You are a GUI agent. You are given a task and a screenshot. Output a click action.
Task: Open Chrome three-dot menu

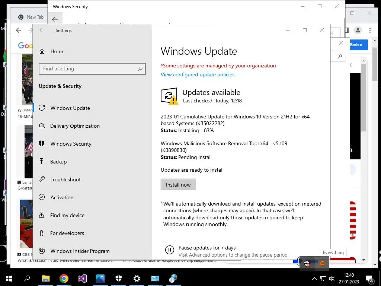coord(370,30)
